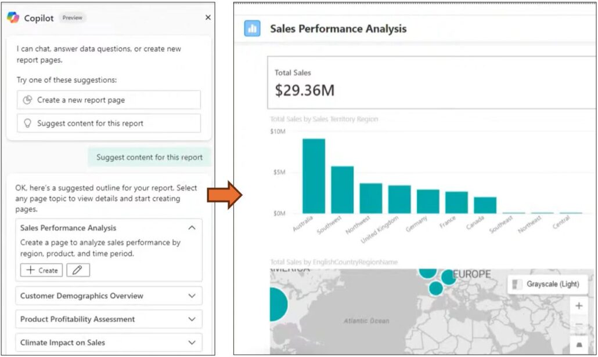Viewport: 598px width, 357px height.
Task: Close the Copilot pane
Action: pyautogui.click(x=208, y=18)
